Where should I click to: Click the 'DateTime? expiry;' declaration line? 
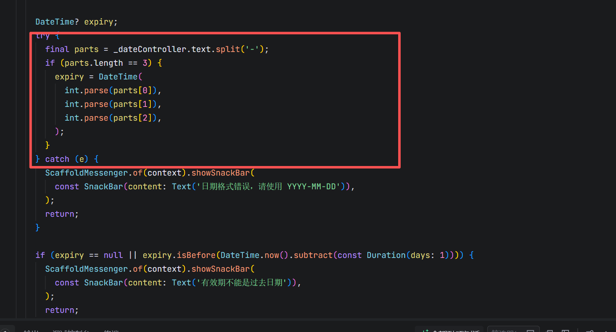click(x=77, y=22)
